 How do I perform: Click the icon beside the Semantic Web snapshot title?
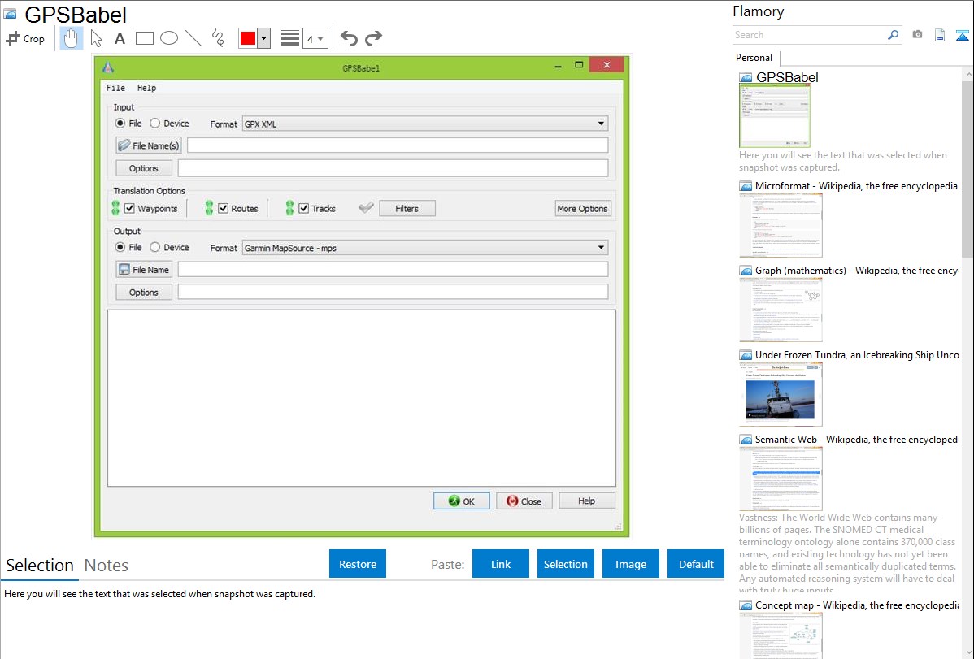746,440
